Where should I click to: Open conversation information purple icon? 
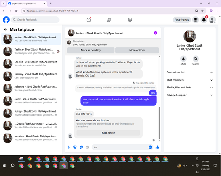tap(156, 33)
